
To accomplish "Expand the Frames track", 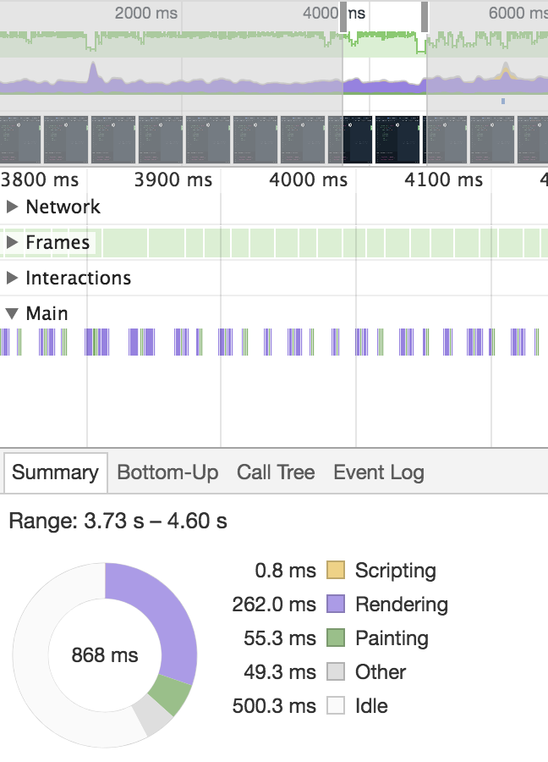I will [x=11, y=242].
